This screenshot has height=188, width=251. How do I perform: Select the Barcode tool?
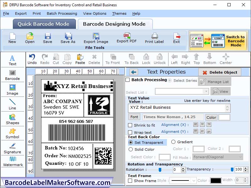click(13, 74)
